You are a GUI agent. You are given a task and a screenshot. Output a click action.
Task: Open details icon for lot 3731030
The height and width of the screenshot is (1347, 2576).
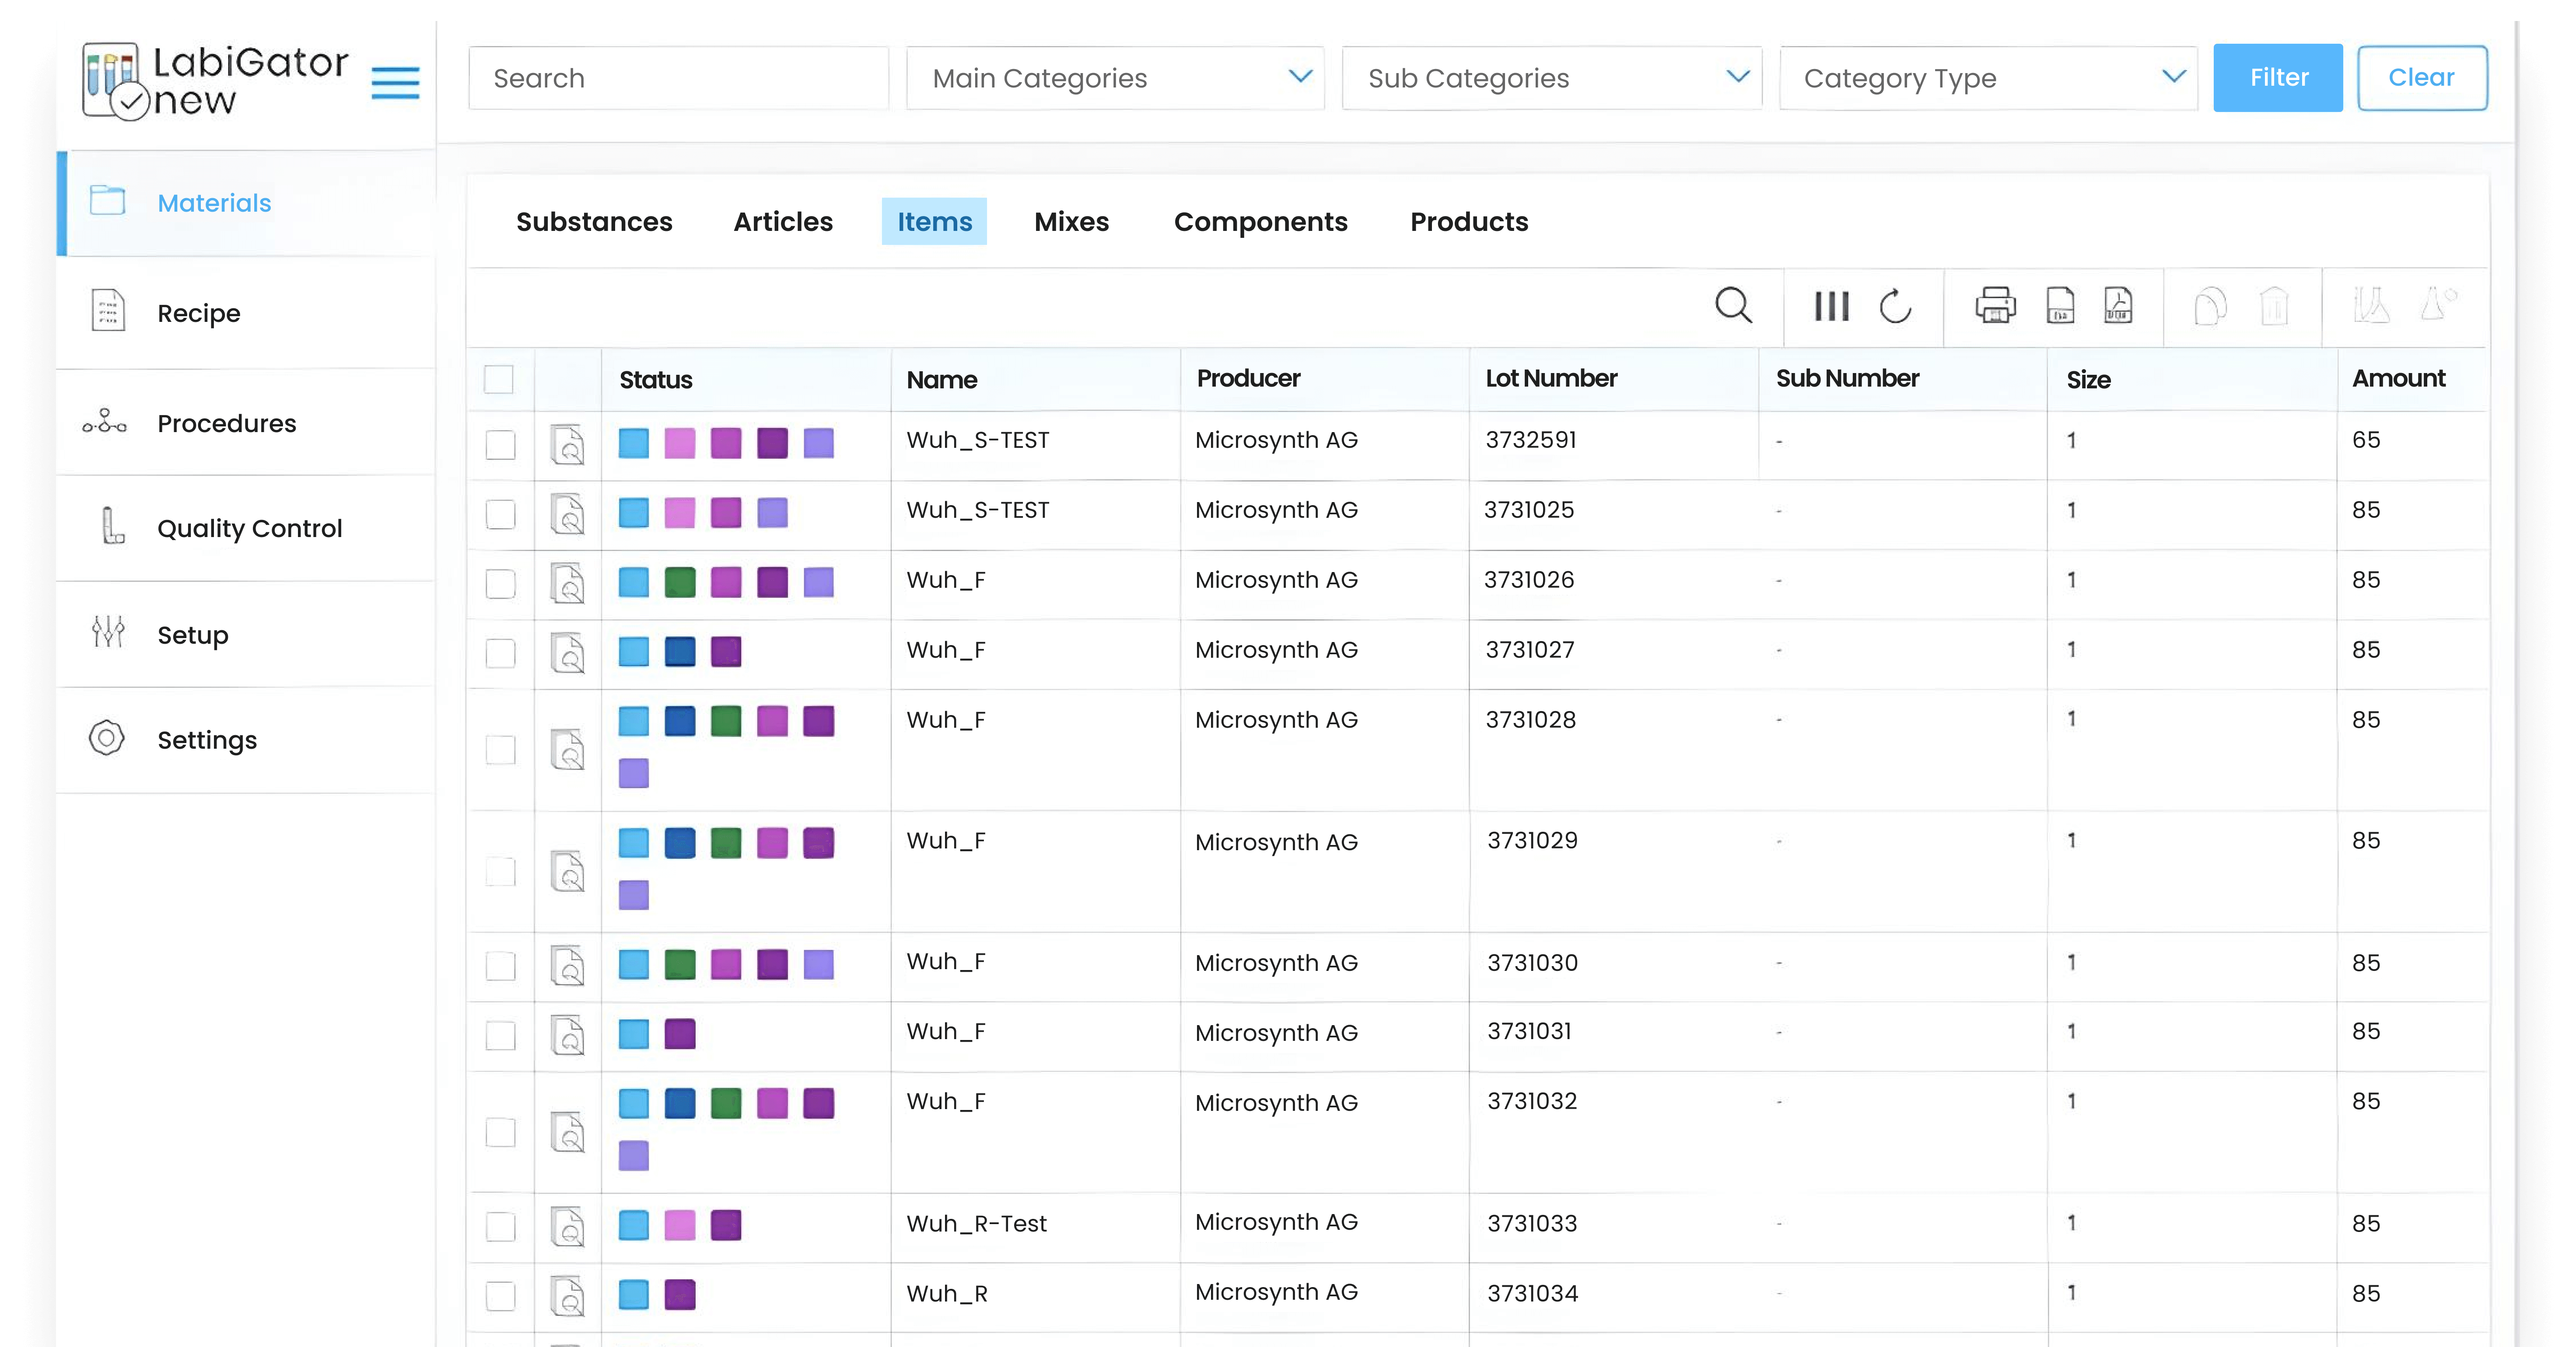point(568,966)
